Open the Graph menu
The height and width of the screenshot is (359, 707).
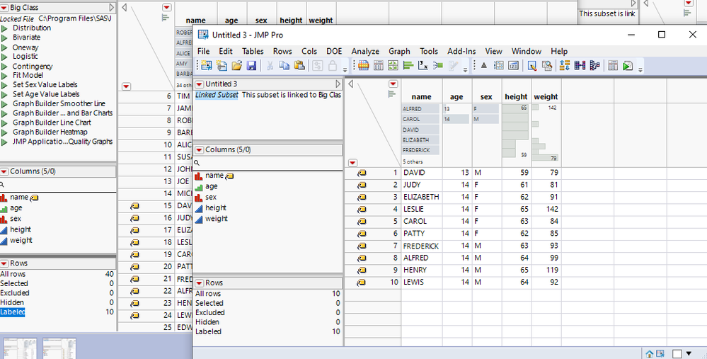(x=399, y=52)
